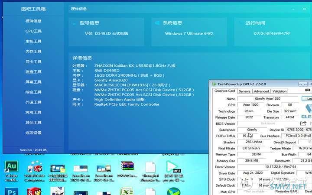312x195 pixels.
Task: Click the Driver Version field 10.17.22.9
Action: pos(275,166)
